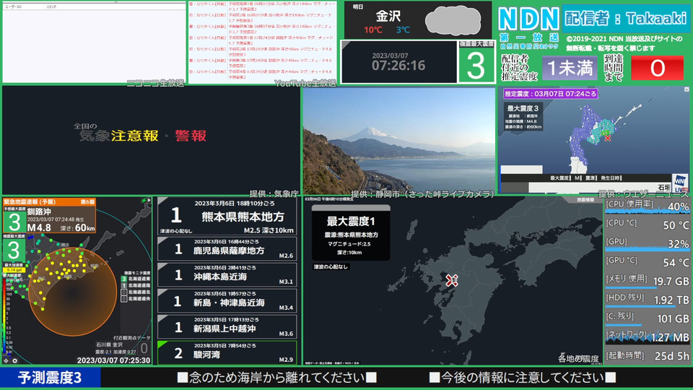
Task: Click the gray 1 badge beside 北海道道南
Action: [x=124, y=286]
